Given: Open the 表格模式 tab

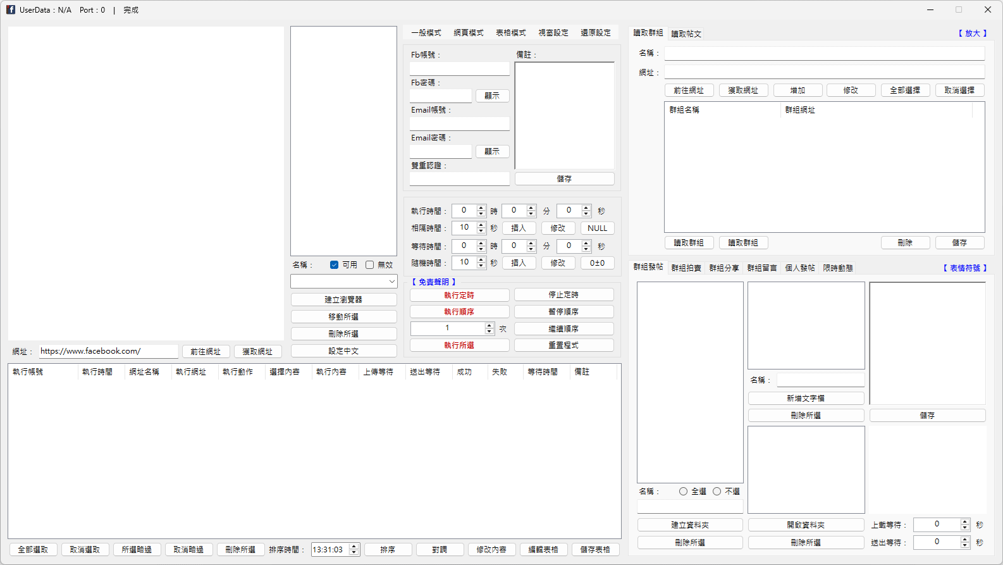Looking at the screenshot, I should [511, 33].
